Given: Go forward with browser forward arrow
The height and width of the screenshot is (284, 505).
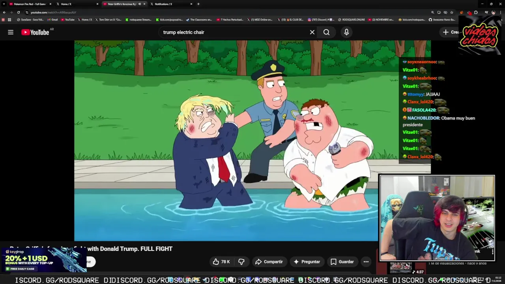Looking at the screenshot, I should [11, 12].
